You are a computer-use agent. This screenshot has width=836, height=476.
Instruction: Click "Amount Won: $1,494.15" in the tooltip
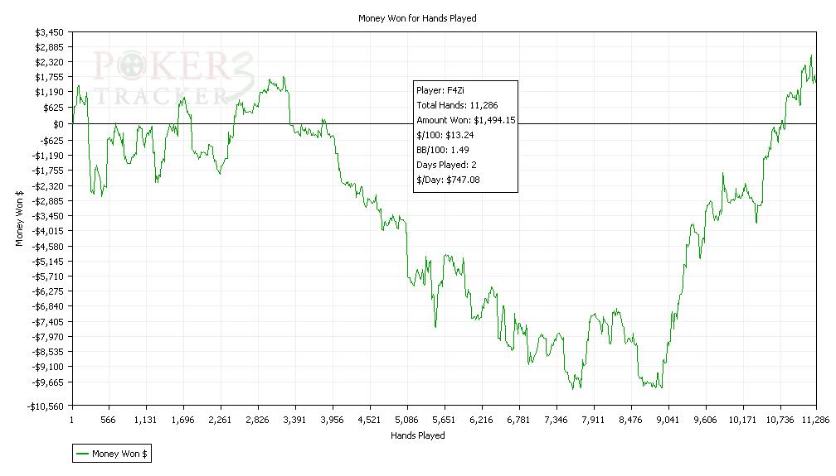coord(465,120)
